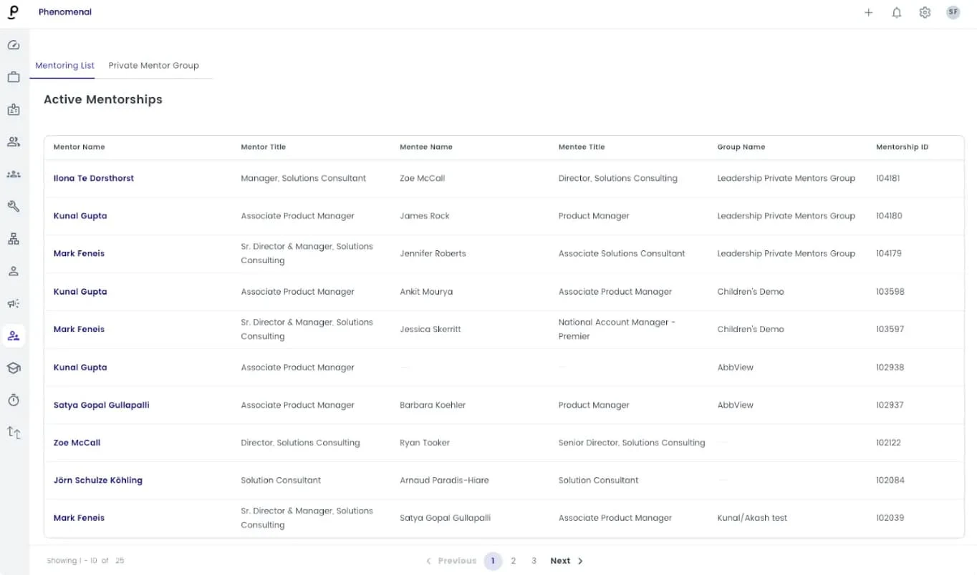Open Kunal Gupta in row 104180

pos(80,216)
